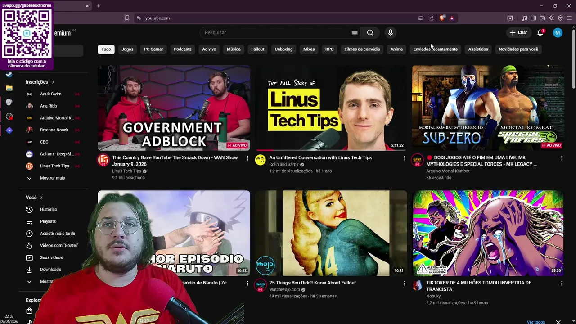Start voice search with the microphone icon
The image size is (576, 324).
pyautogui.click(x=390, y=32)
